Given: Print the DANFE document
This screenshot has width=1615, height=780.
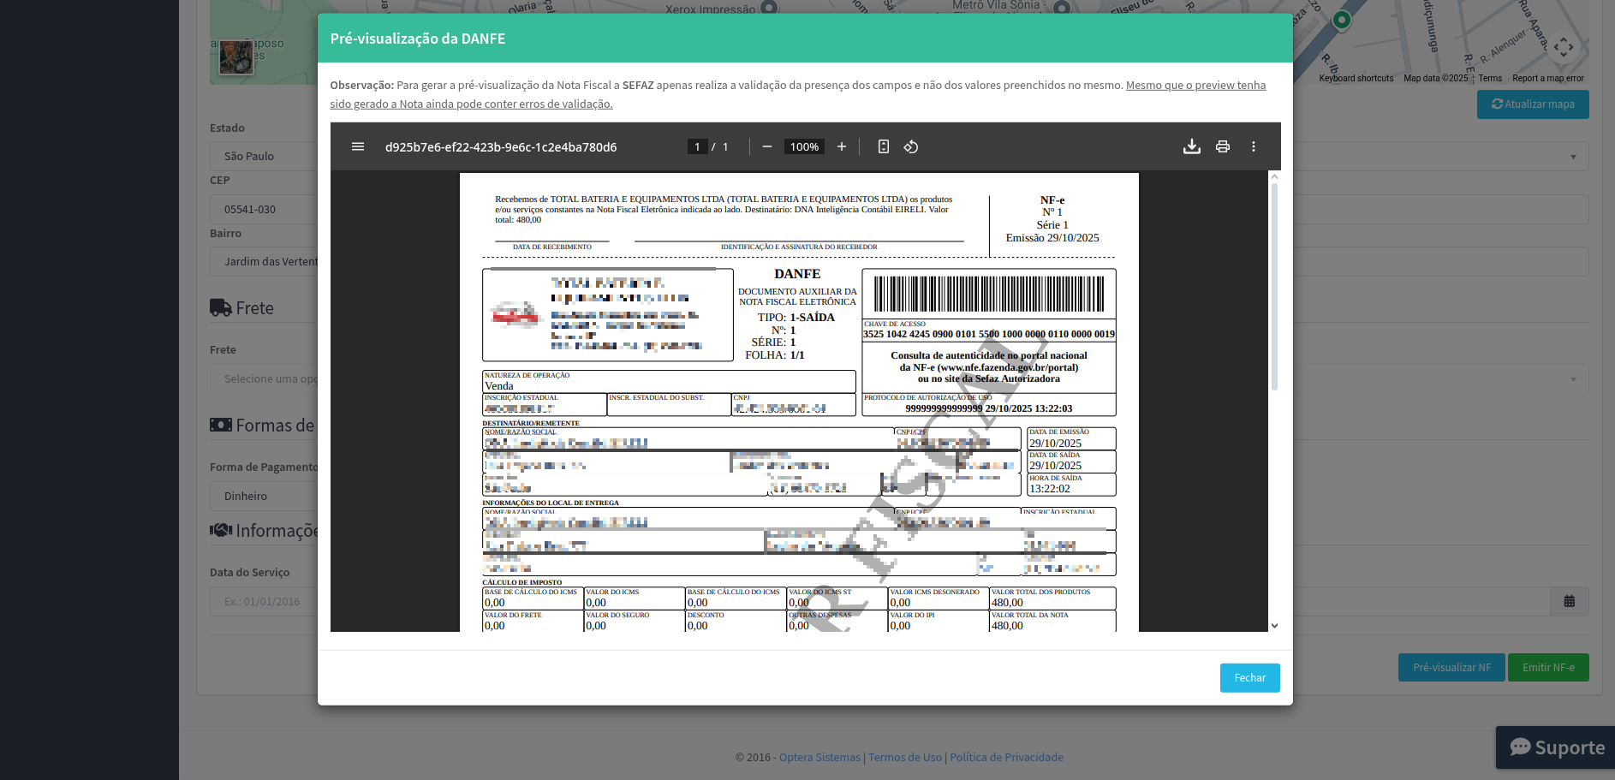Looking at the screenshot, I should (x=1223, y=146).
